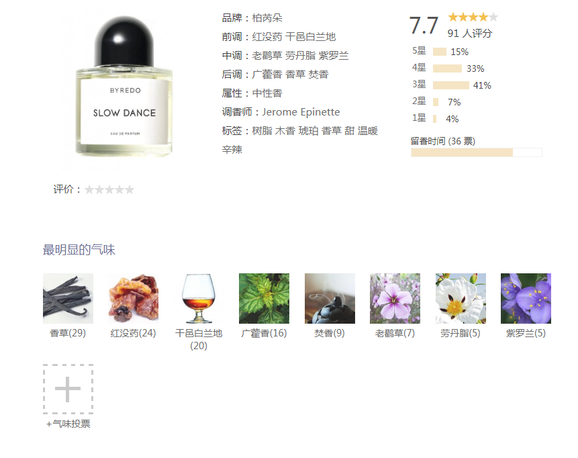Open the 红没药 myrrh scent image
This screenshot has width=578, height=458.
pyautogui.click(x=134, y=298)
